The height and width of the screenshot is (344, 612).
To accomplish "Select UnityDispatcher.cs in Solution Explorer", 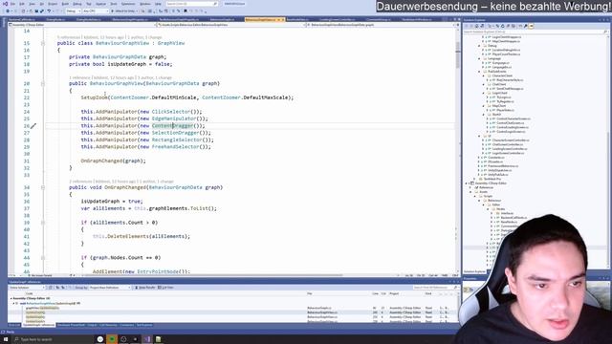I will pyautogui.click(x=499, y=170).
